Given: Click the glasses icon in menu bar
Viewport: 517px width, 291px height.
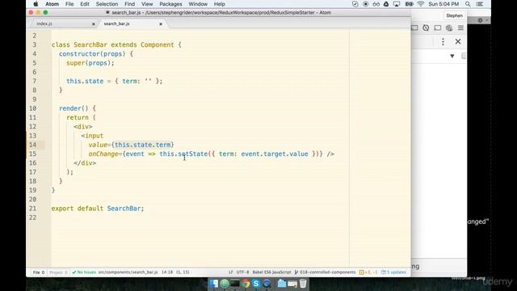Looking at the screenshot, I should pyautogui.click(x=376, y=4).
